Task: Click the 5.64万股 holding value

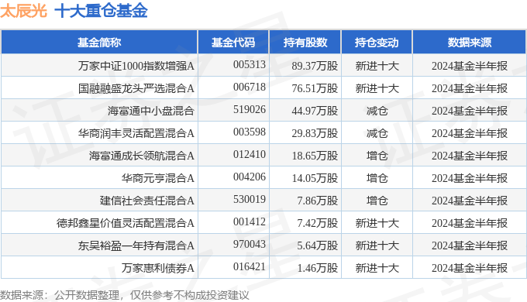Action: [x=317, y=246]
